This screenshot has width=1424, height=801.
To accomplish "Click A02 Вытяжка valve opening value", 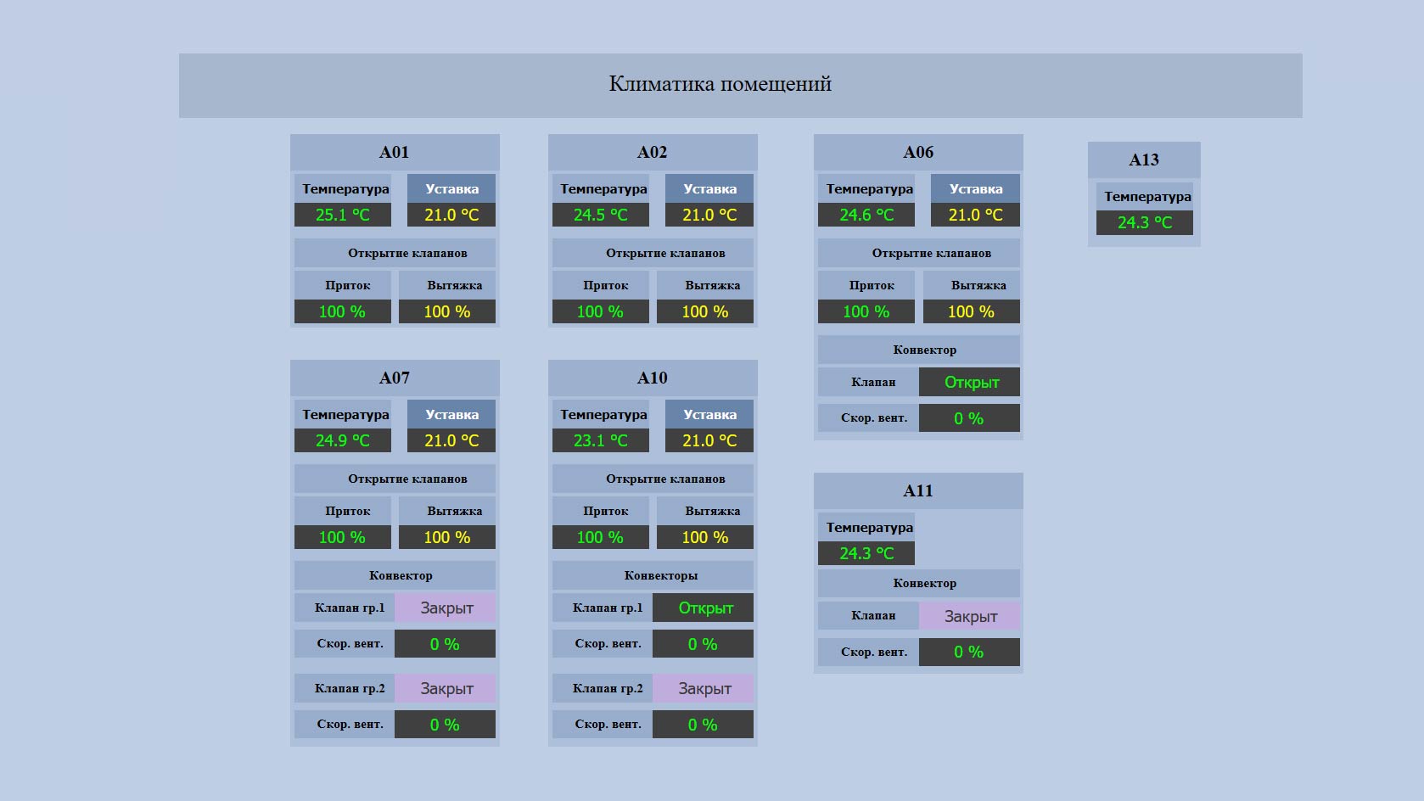I will coord(704,311).
